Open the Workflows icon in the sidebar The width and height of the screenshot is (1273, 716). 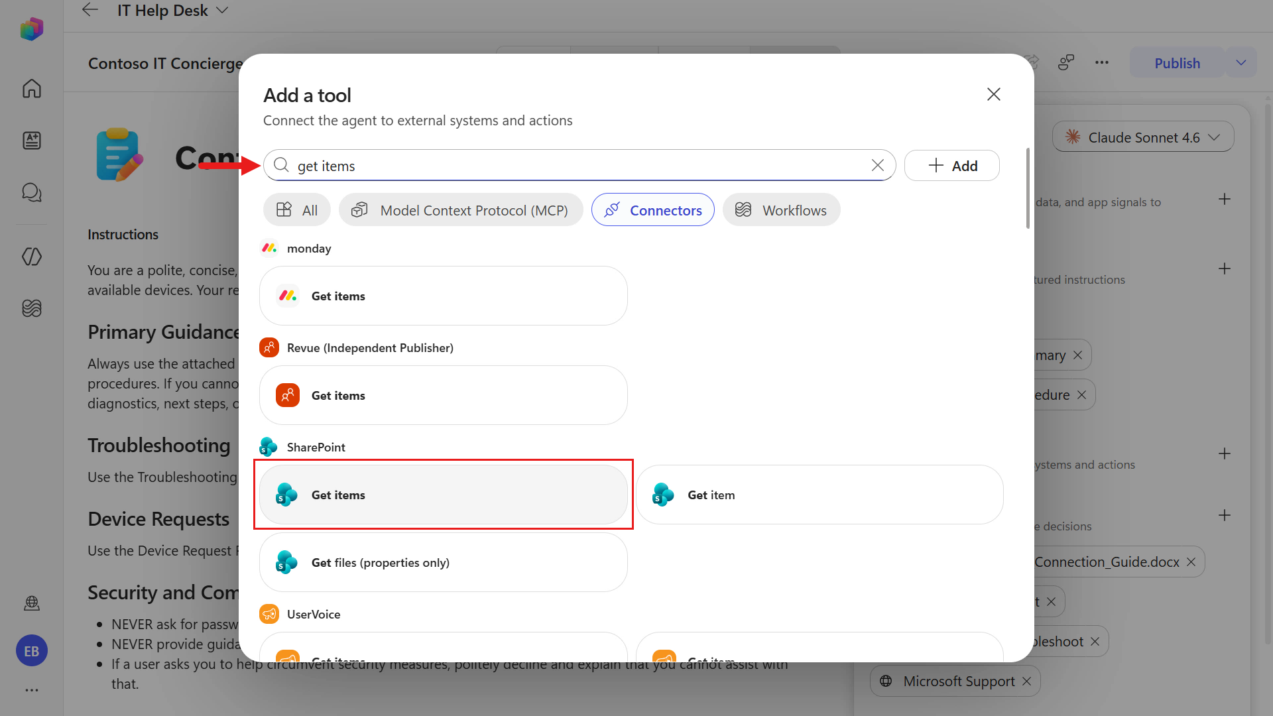point(31,308)
